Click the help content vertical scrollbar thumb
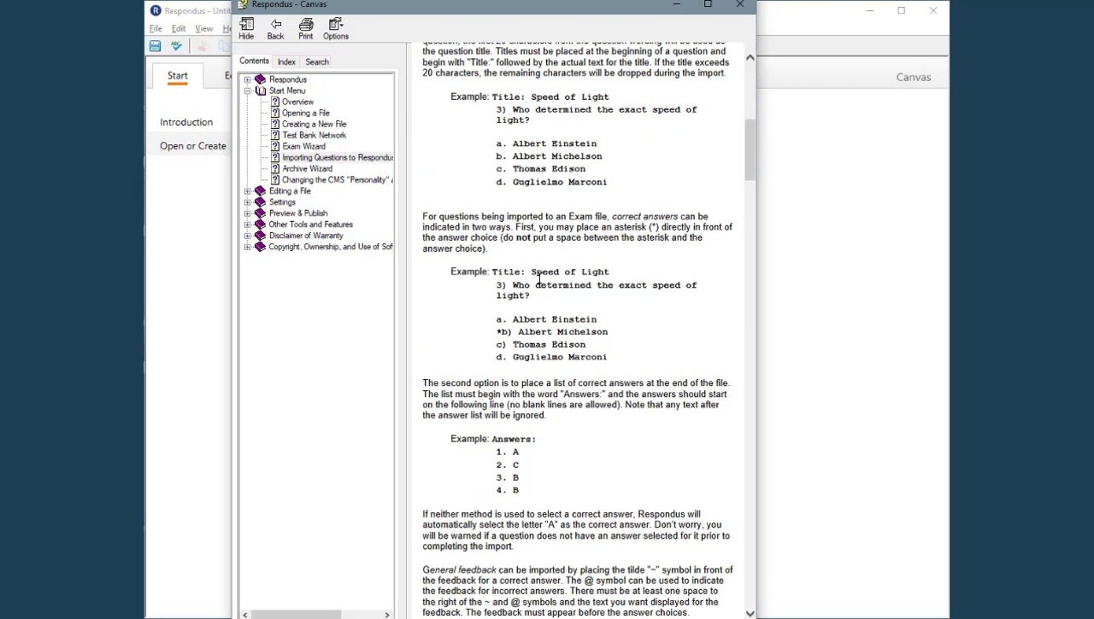Image resolution: width=1094 pixels, height=619 pixels. coord(750,149)
